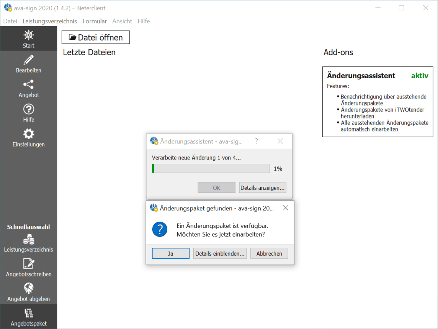This screenshot has height=329, width=438.
Task: Click 'Ein Änderungspaket ist verfügbar.' message
Action: pos(222,226)
